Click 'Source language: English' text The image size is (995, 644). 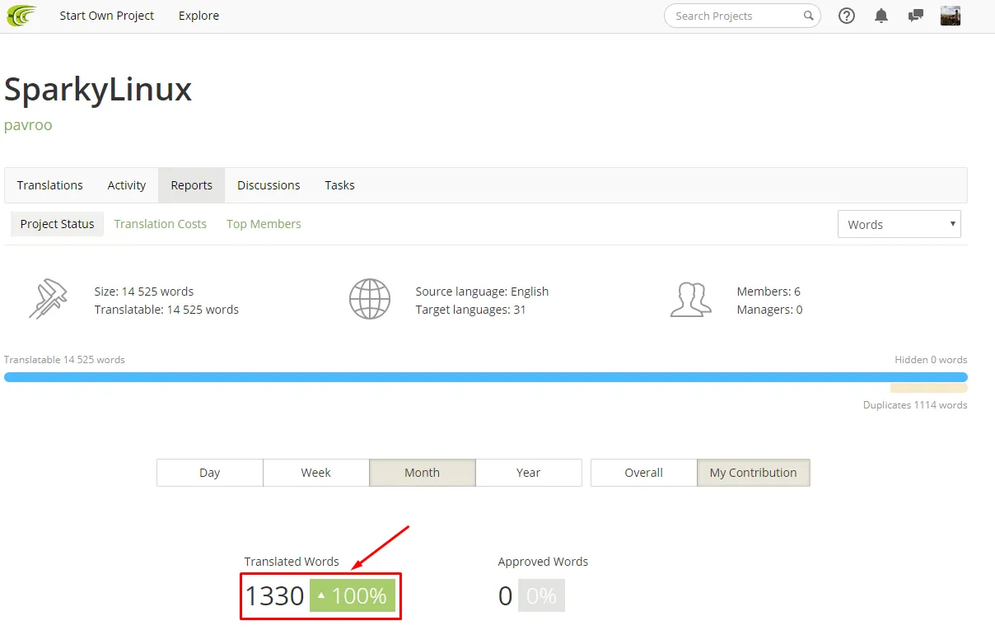click(482, 292)
